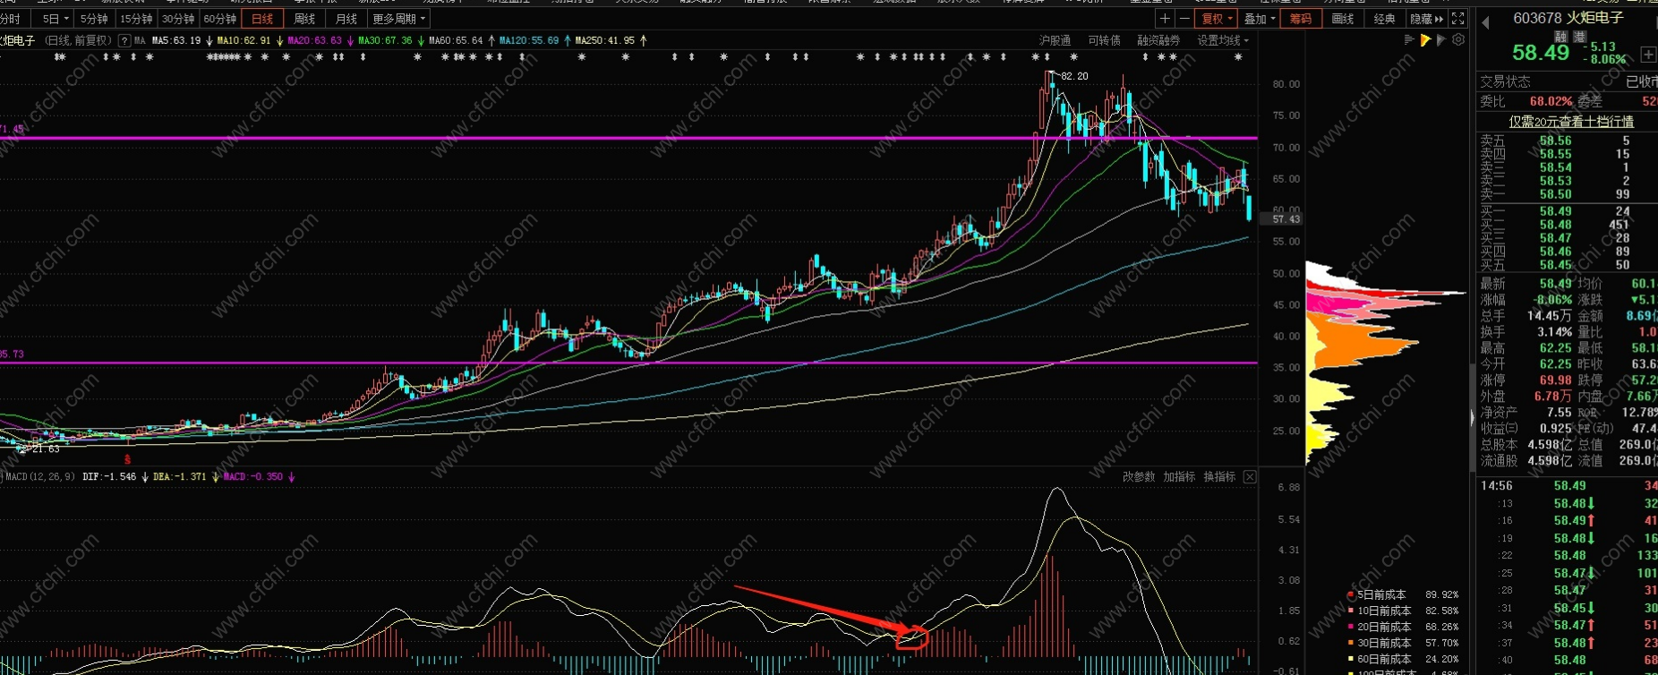Select the 月线 monthly chart tab
Screen dimensions: 1658x675
[346, 19]
